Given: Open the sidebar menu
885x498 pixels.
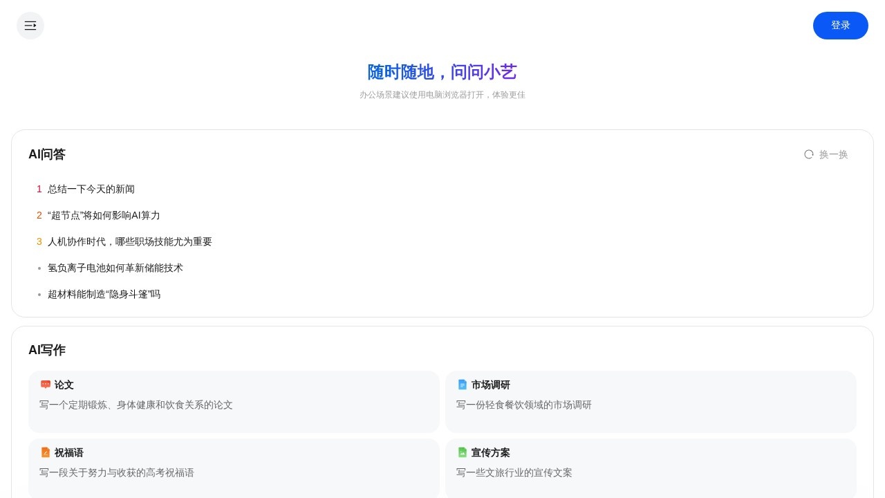Looking at the screenshot, I should [30, 26].
